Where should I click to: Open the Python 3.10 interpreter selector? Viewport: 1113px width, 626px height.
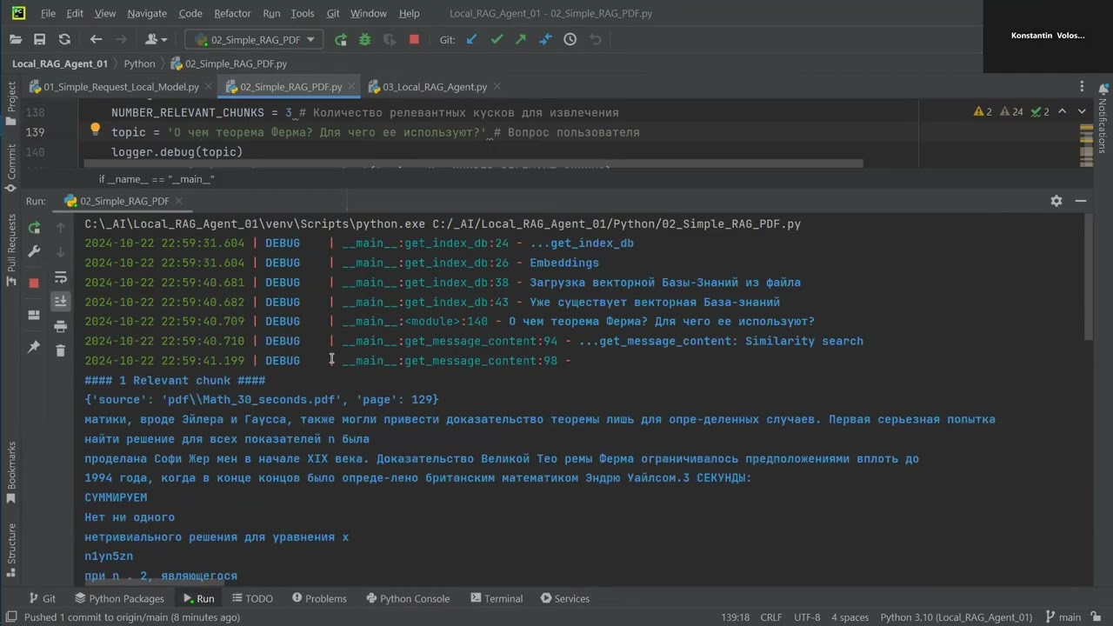click(x=956, y=617)
